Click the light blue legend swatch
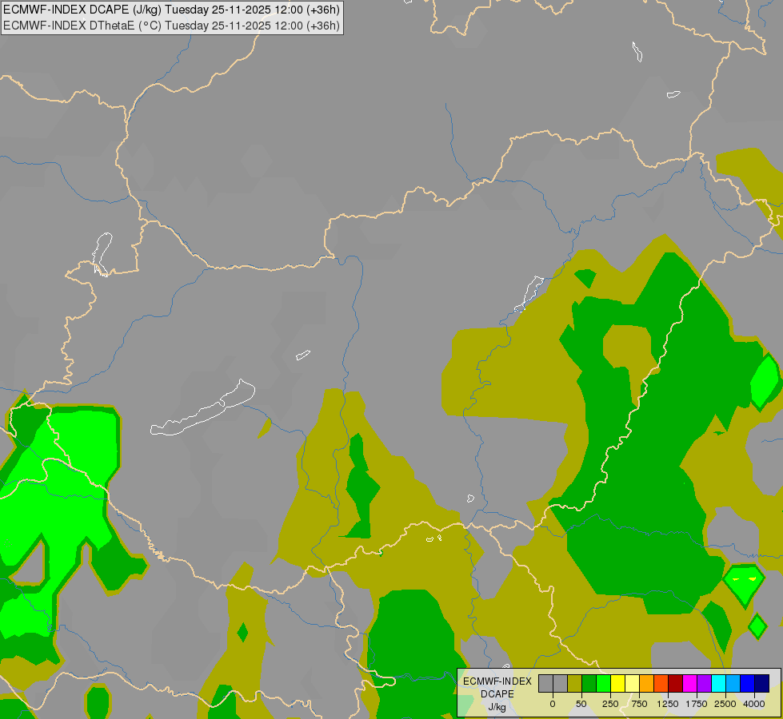 pos(733,683)
